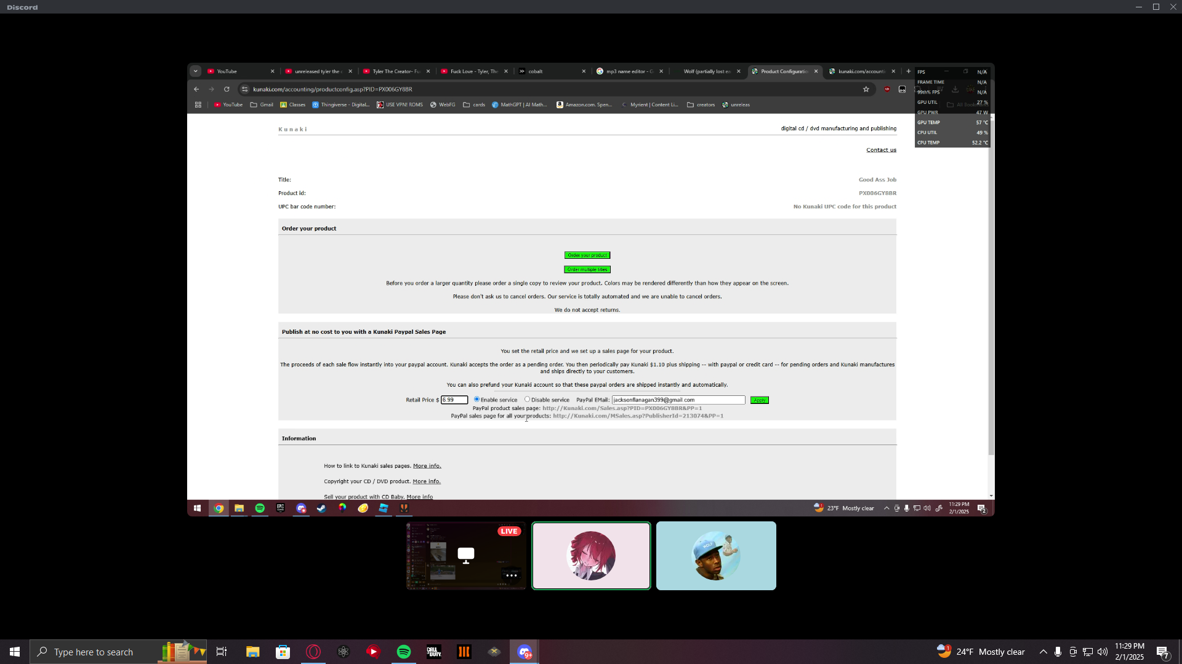Viewport: 1182px width, 664px height.
Task: Open Microsoft Store taskbar icon
Action: click(283, 652)
